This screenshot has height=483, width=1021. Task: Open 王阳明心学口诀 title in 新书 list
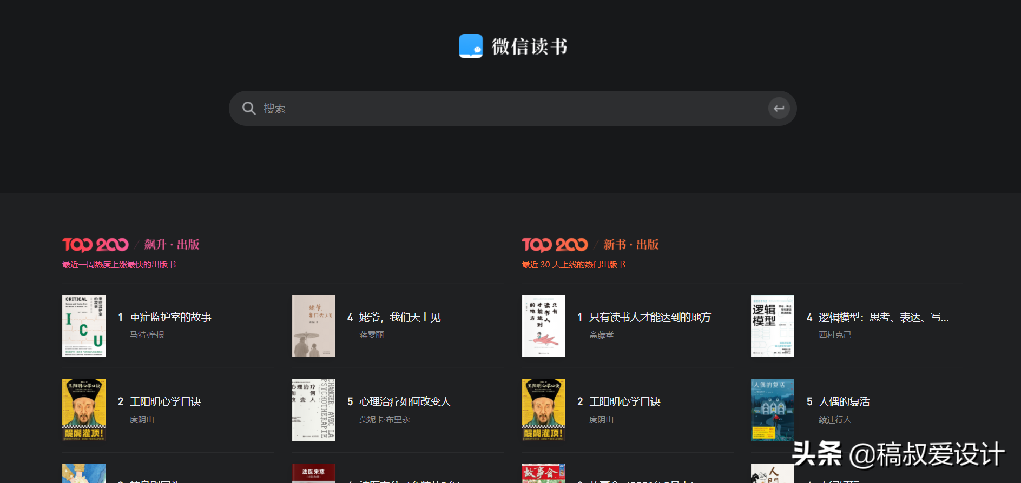coord(624,401)
